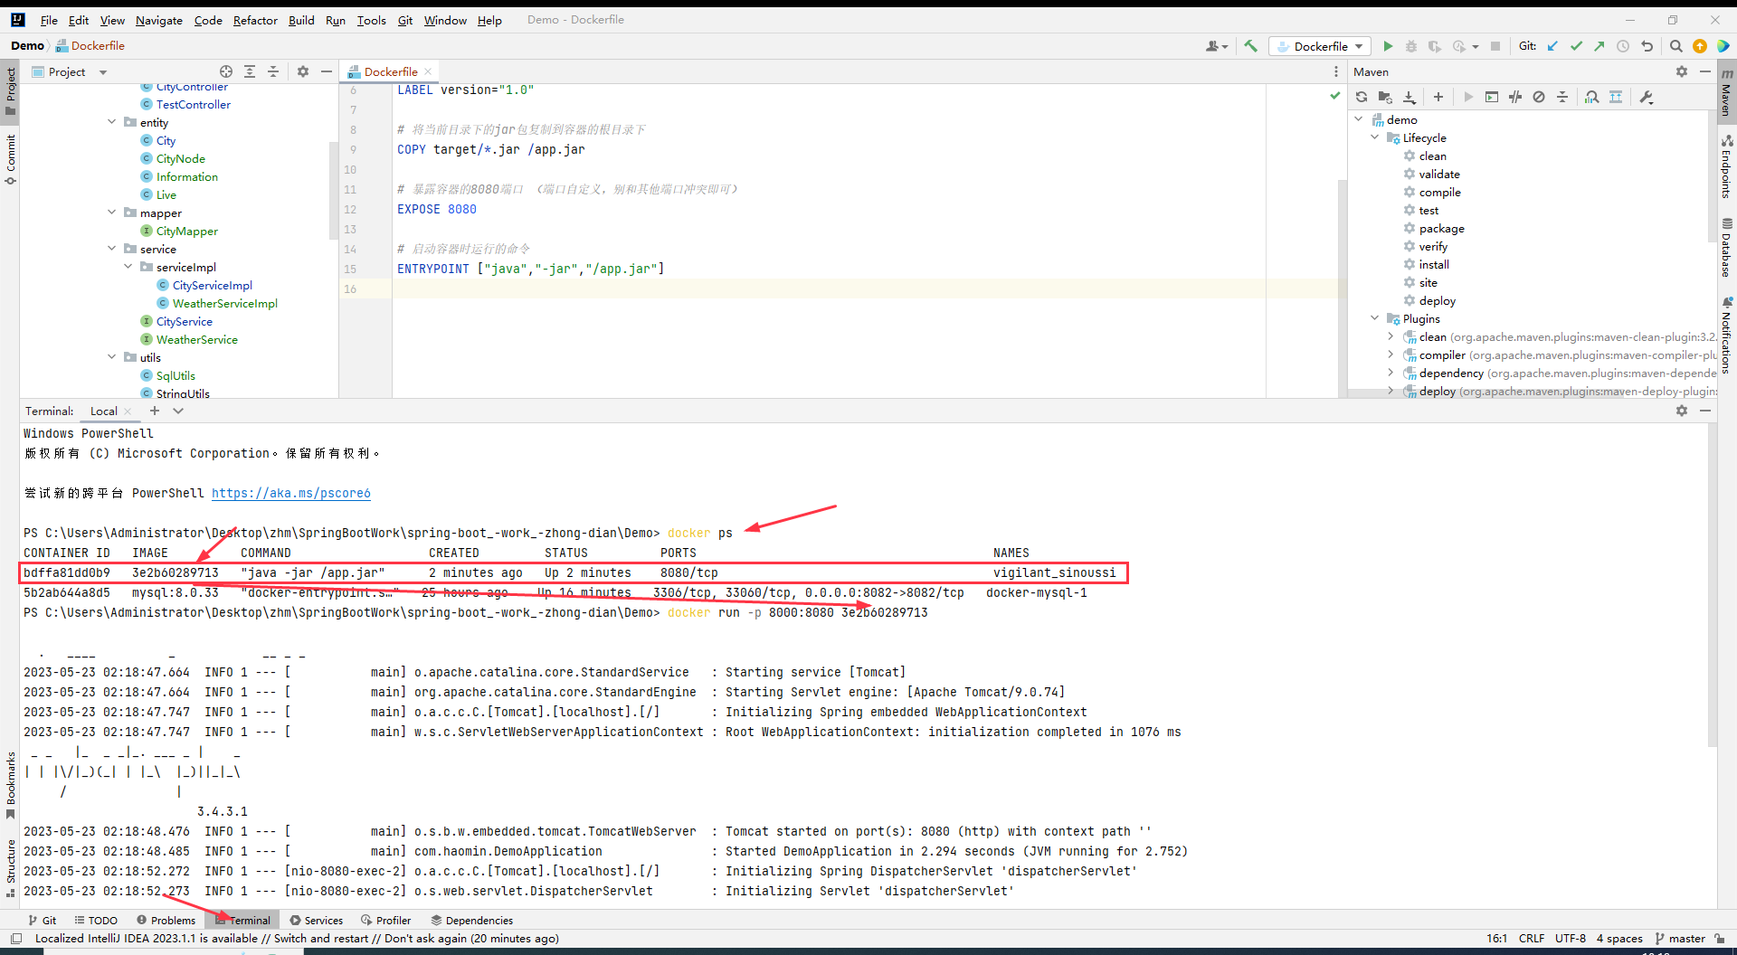Hide the Terminal panel
This screenshot has height=955, width=1737.
tap(1705, 411)
